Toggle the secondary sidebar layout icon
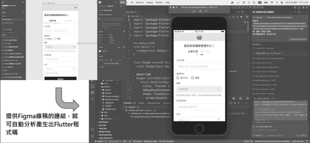 [303, 7]
